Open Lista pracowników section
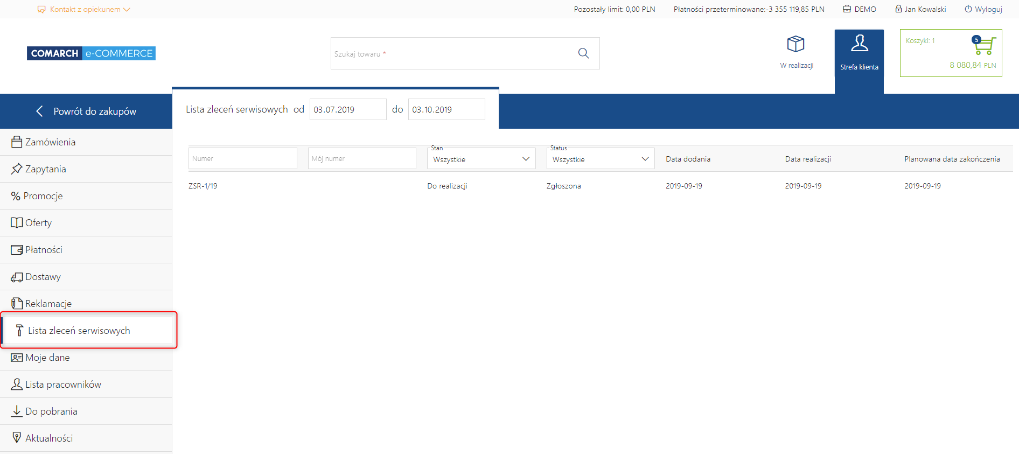This screenshot has width=1019, height=454. (86, 385)
